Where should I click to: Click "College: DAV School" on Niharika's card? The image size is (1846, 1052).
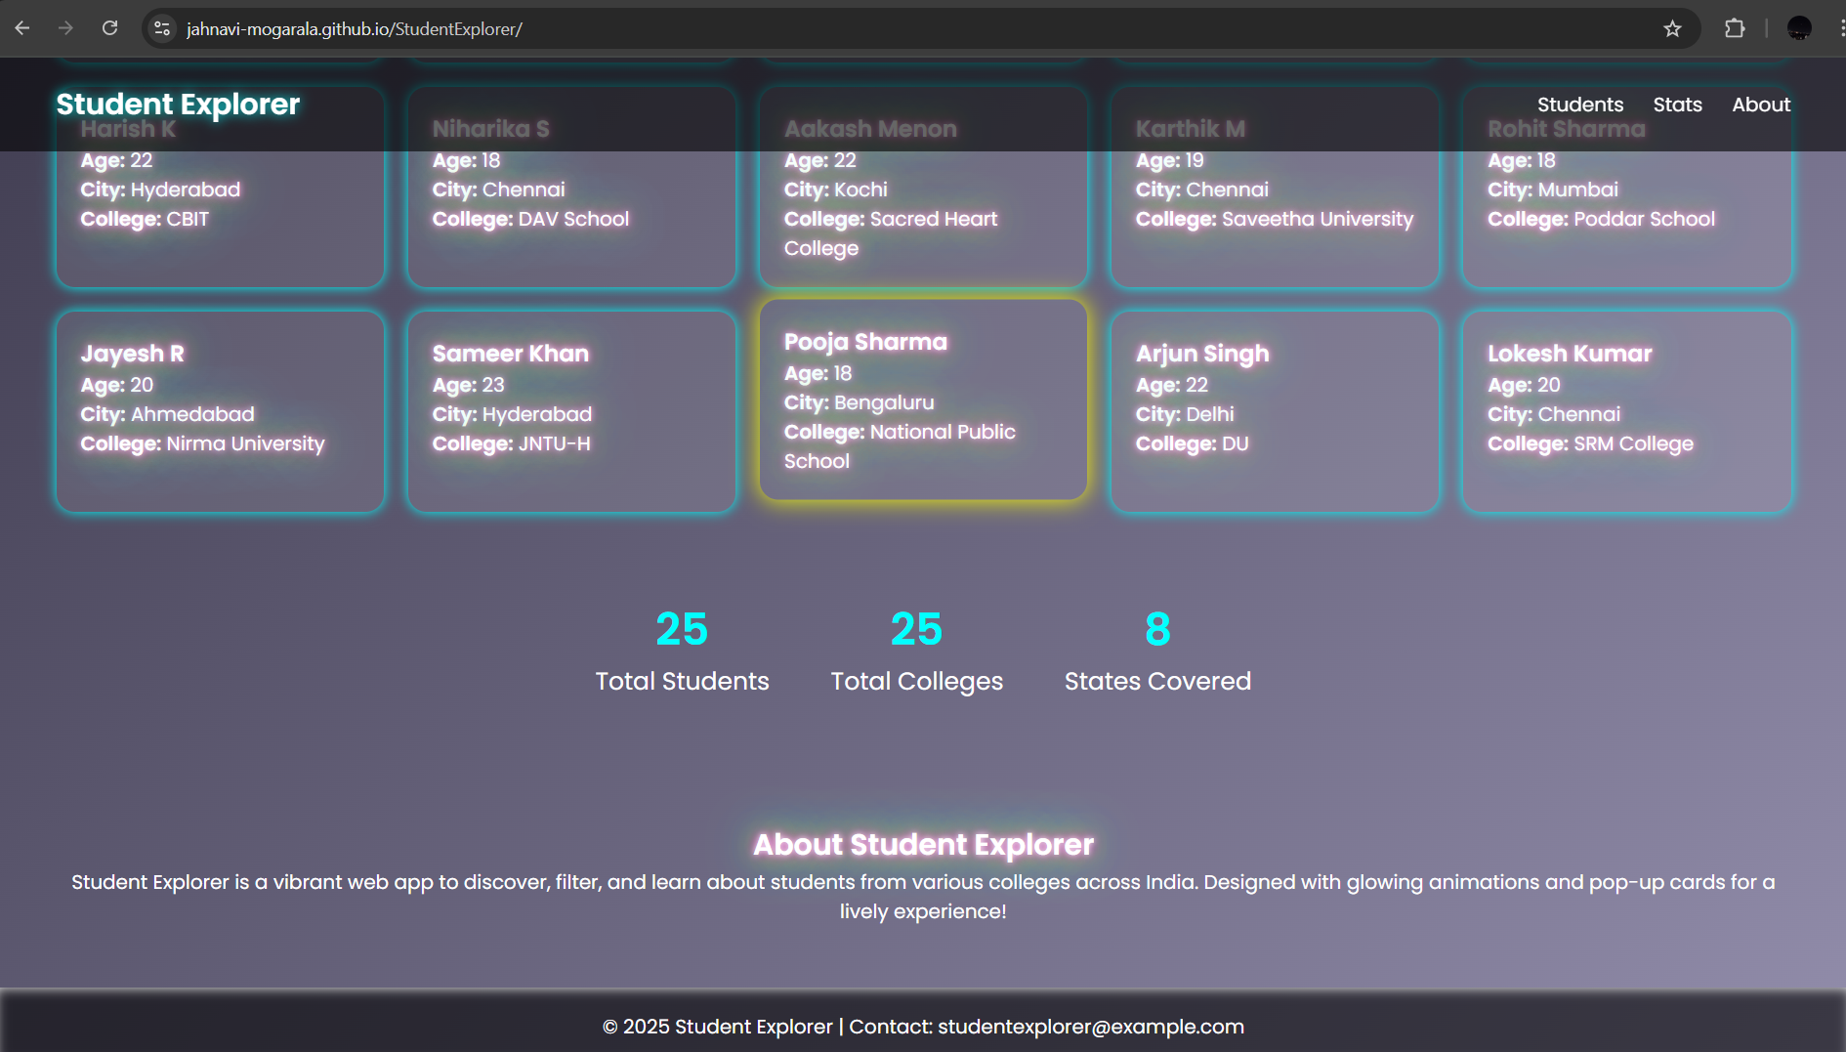pos(530,219)
